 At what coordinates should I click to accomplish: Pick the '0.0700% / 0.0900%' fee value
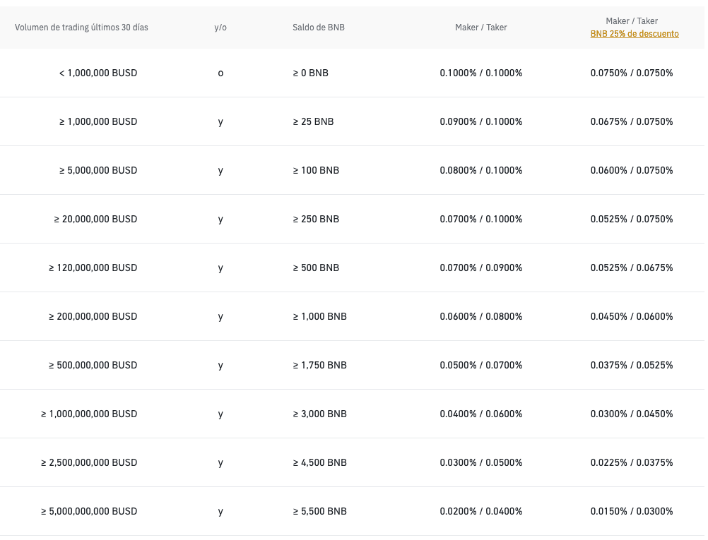(x=481, y=268)
